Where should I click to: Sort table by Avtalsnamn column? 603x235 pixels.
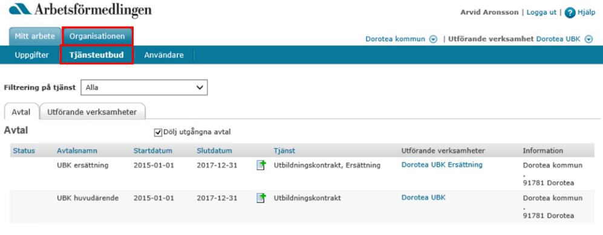77,151
